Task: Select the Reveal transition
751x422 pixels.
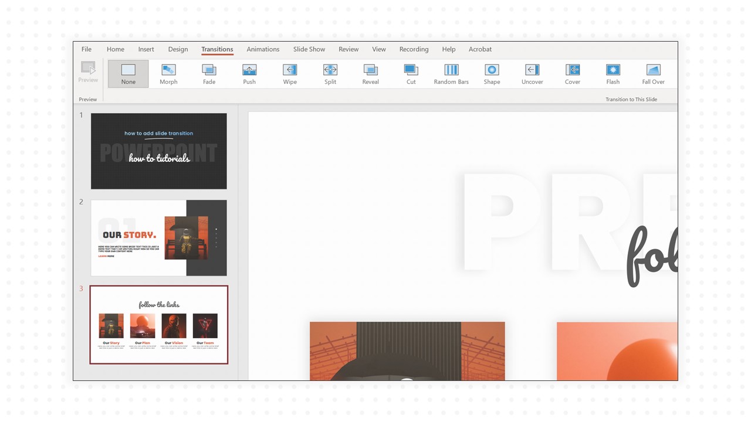Action: click(x=370, y=73)
